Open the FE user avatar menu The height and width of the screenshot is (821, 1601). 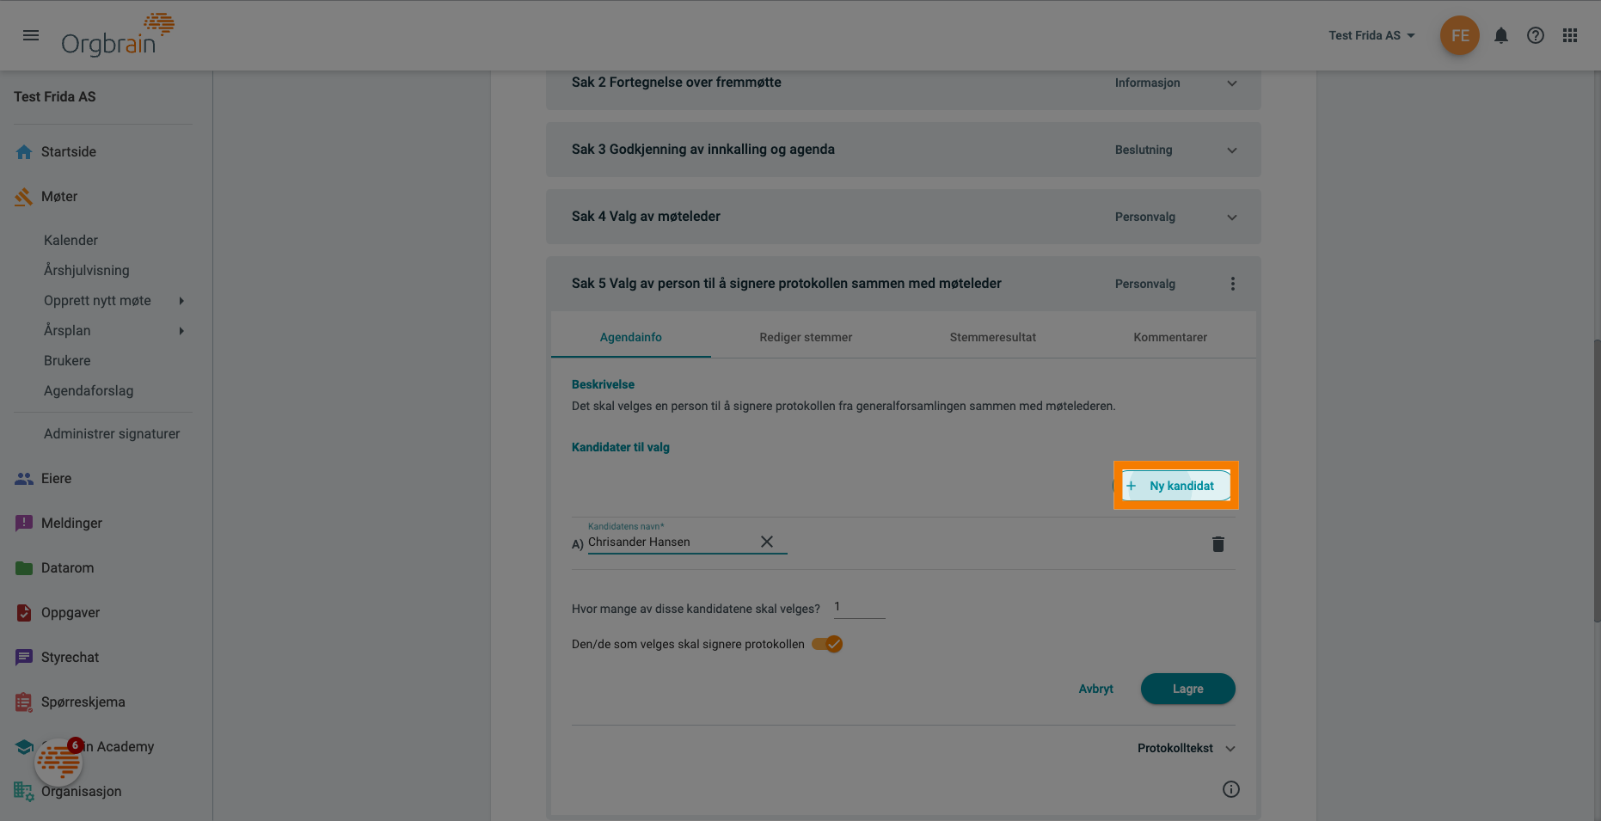point(1459,35)
